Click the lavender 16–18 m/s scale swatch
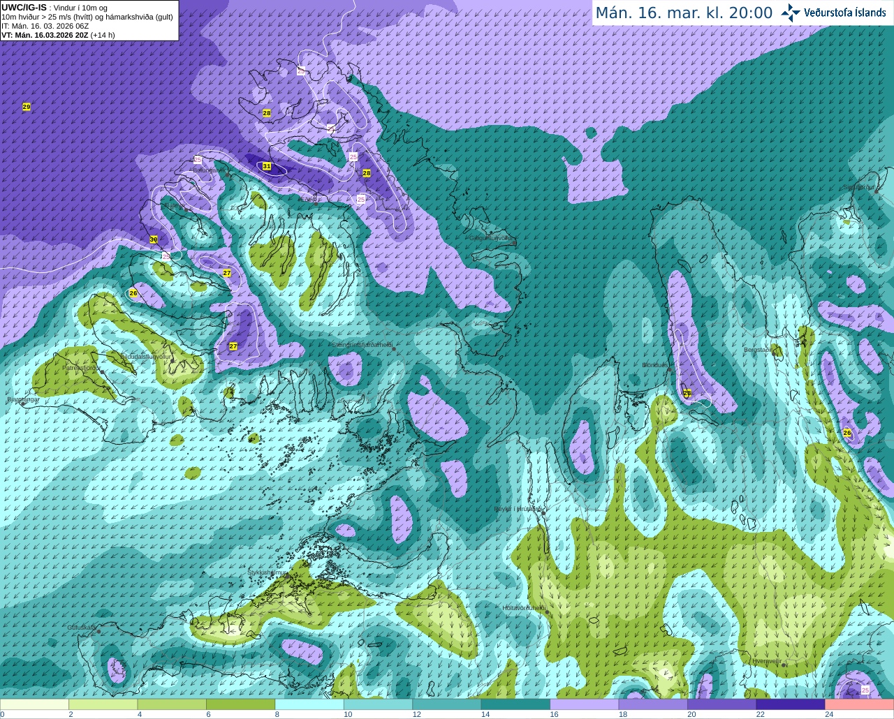 585,704
